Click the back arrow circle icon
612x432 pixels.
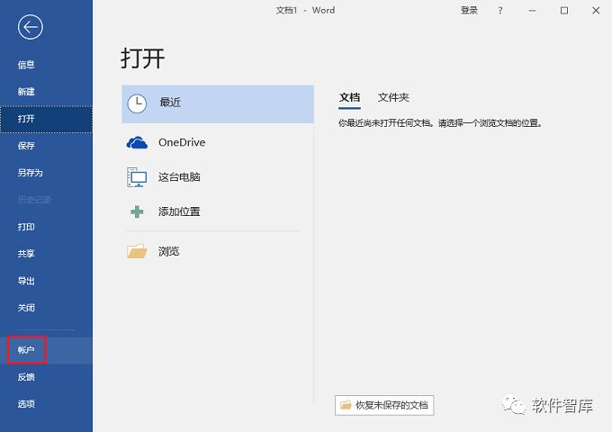[30, 27]
